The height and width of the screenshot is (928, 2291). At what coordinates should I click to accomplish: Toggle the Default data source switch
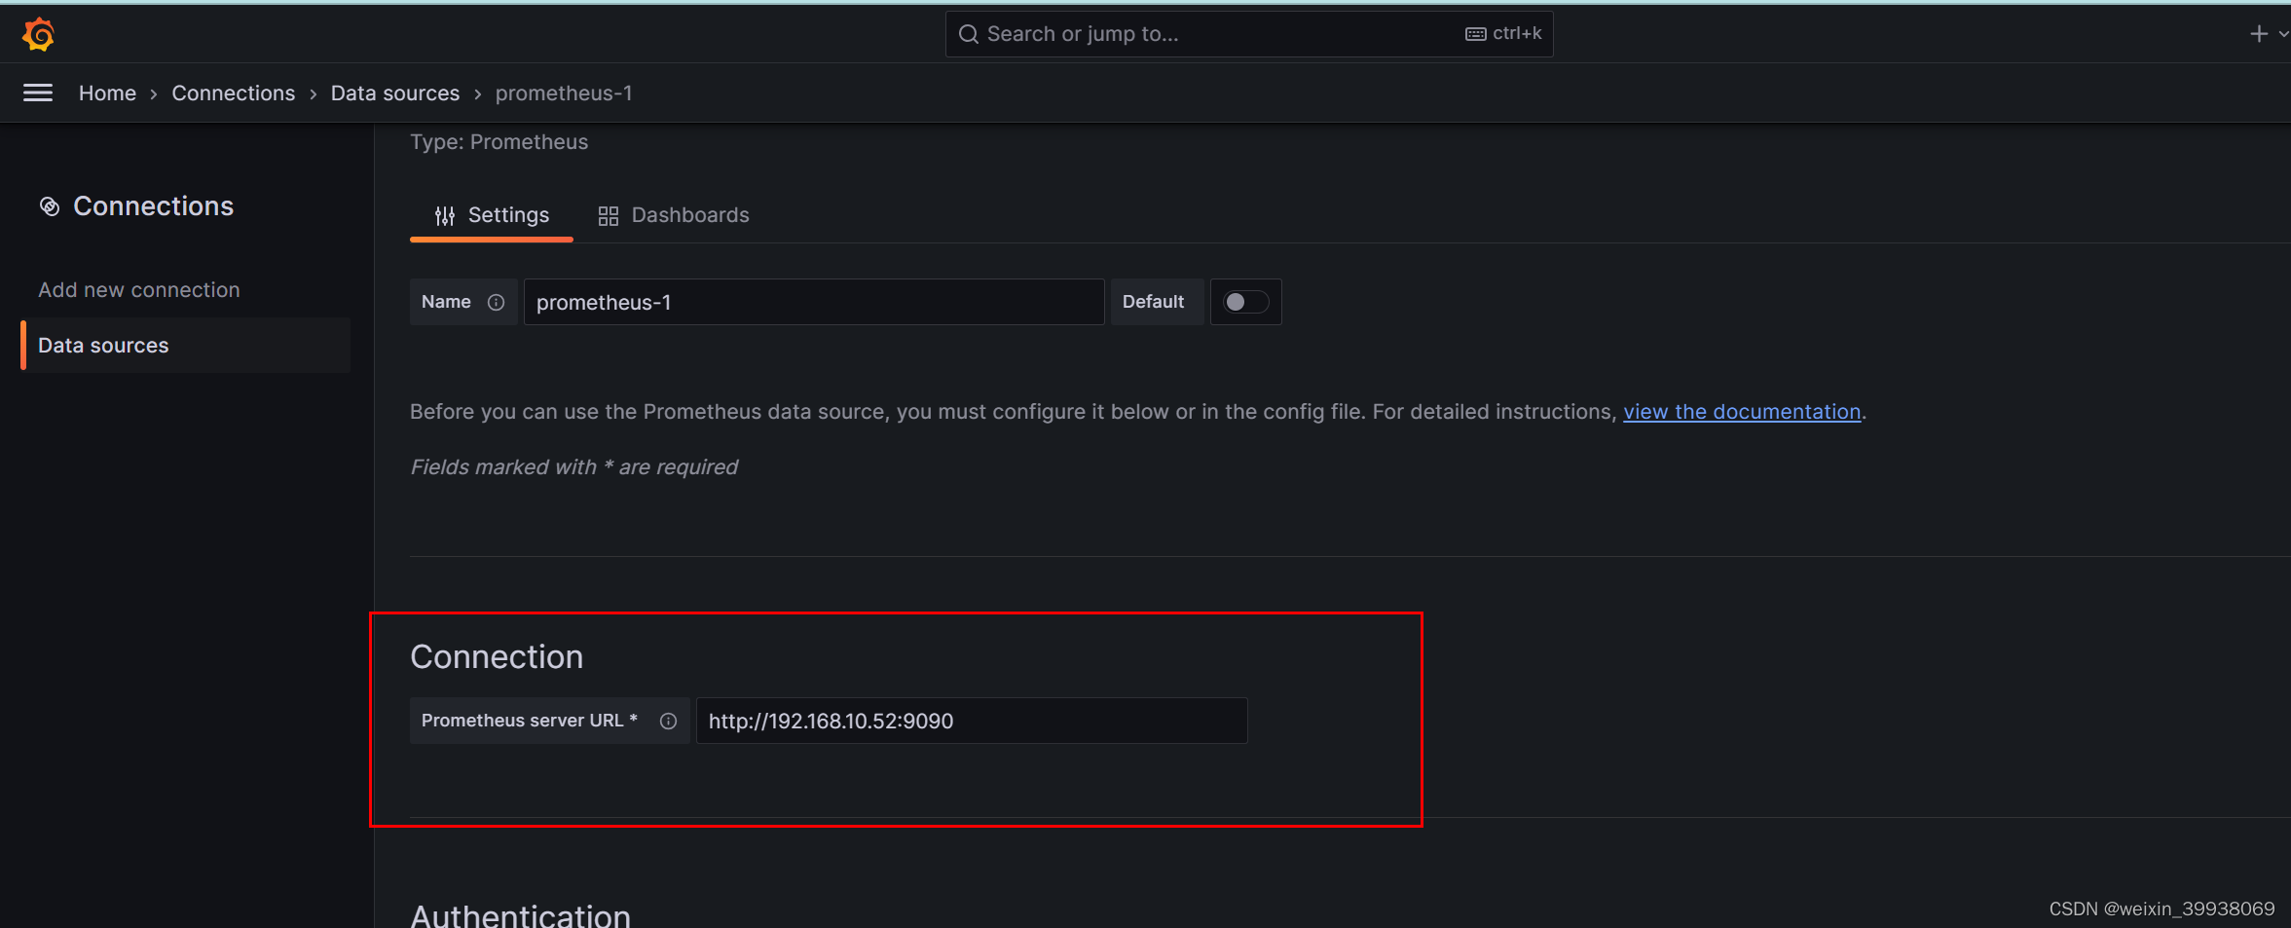(x=1245, y=302)
